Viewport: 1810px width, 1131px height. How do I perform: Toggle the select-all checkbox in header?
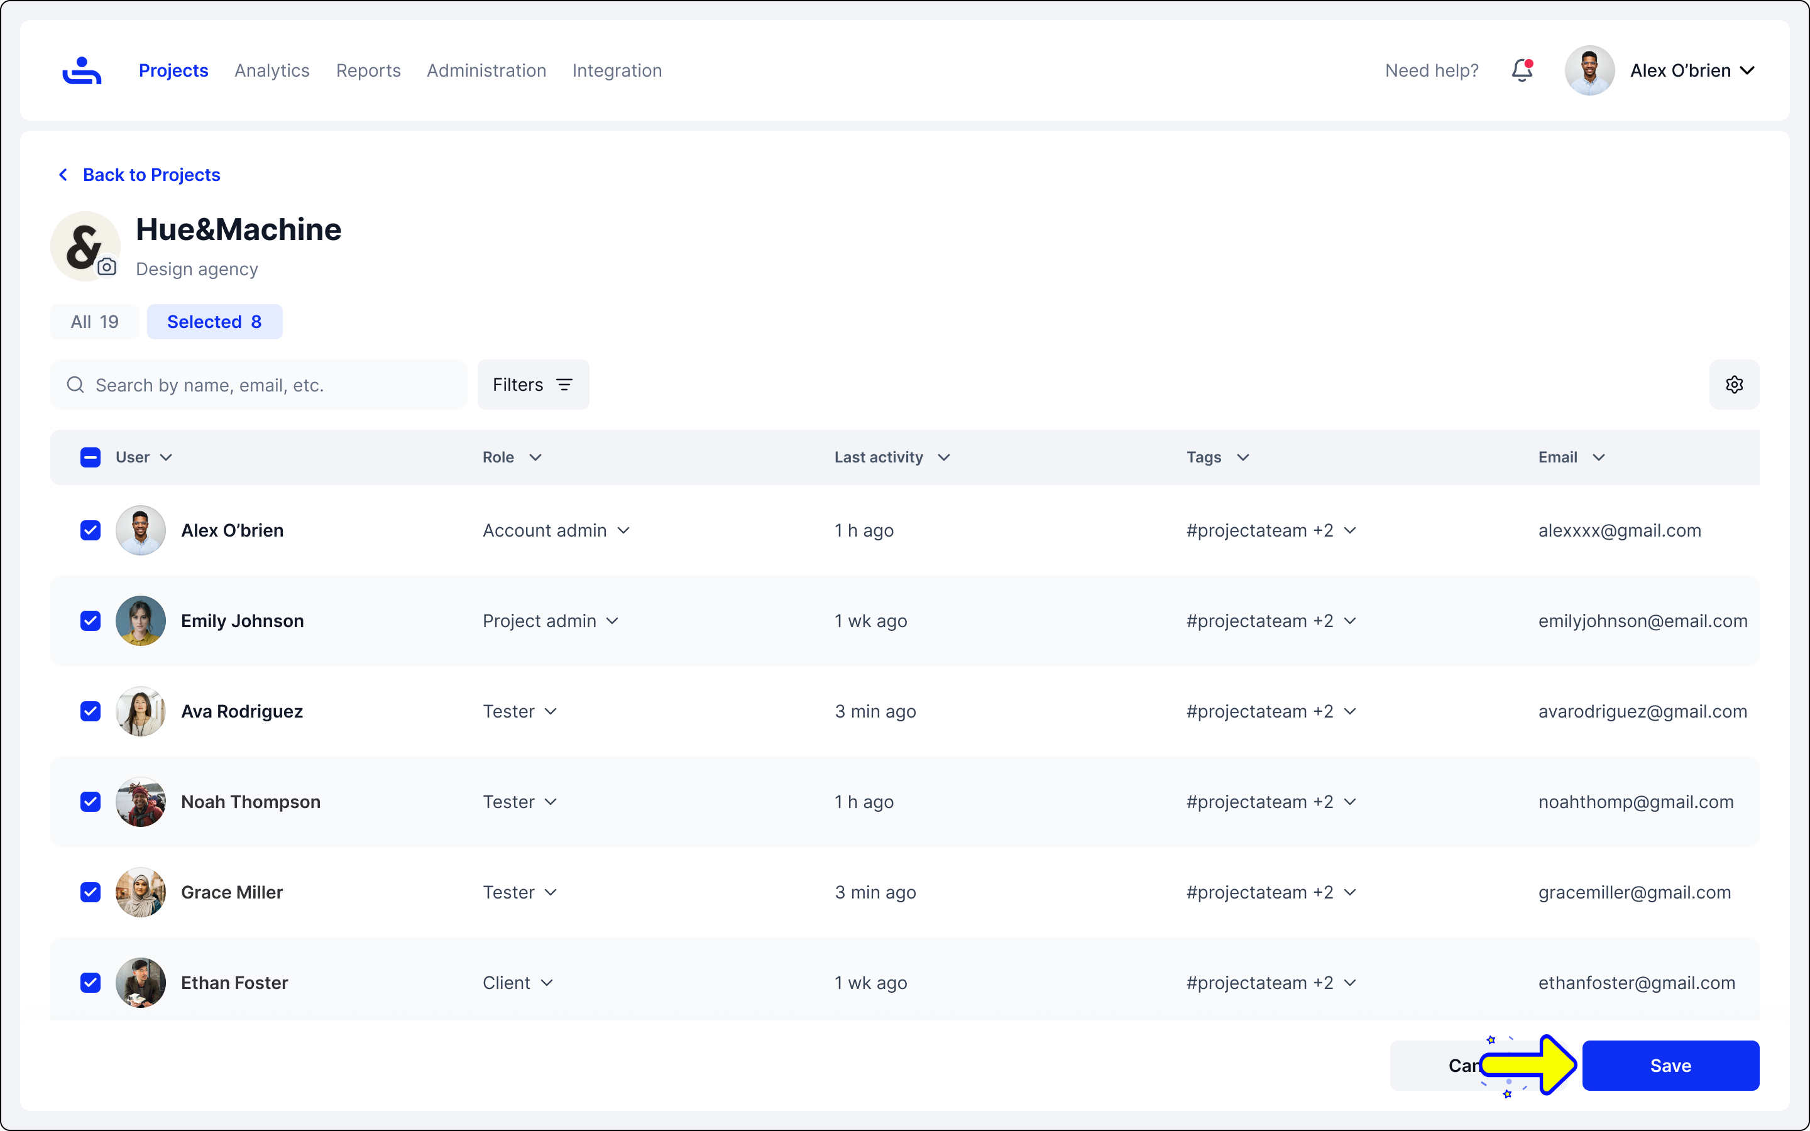tap(90, 457)
